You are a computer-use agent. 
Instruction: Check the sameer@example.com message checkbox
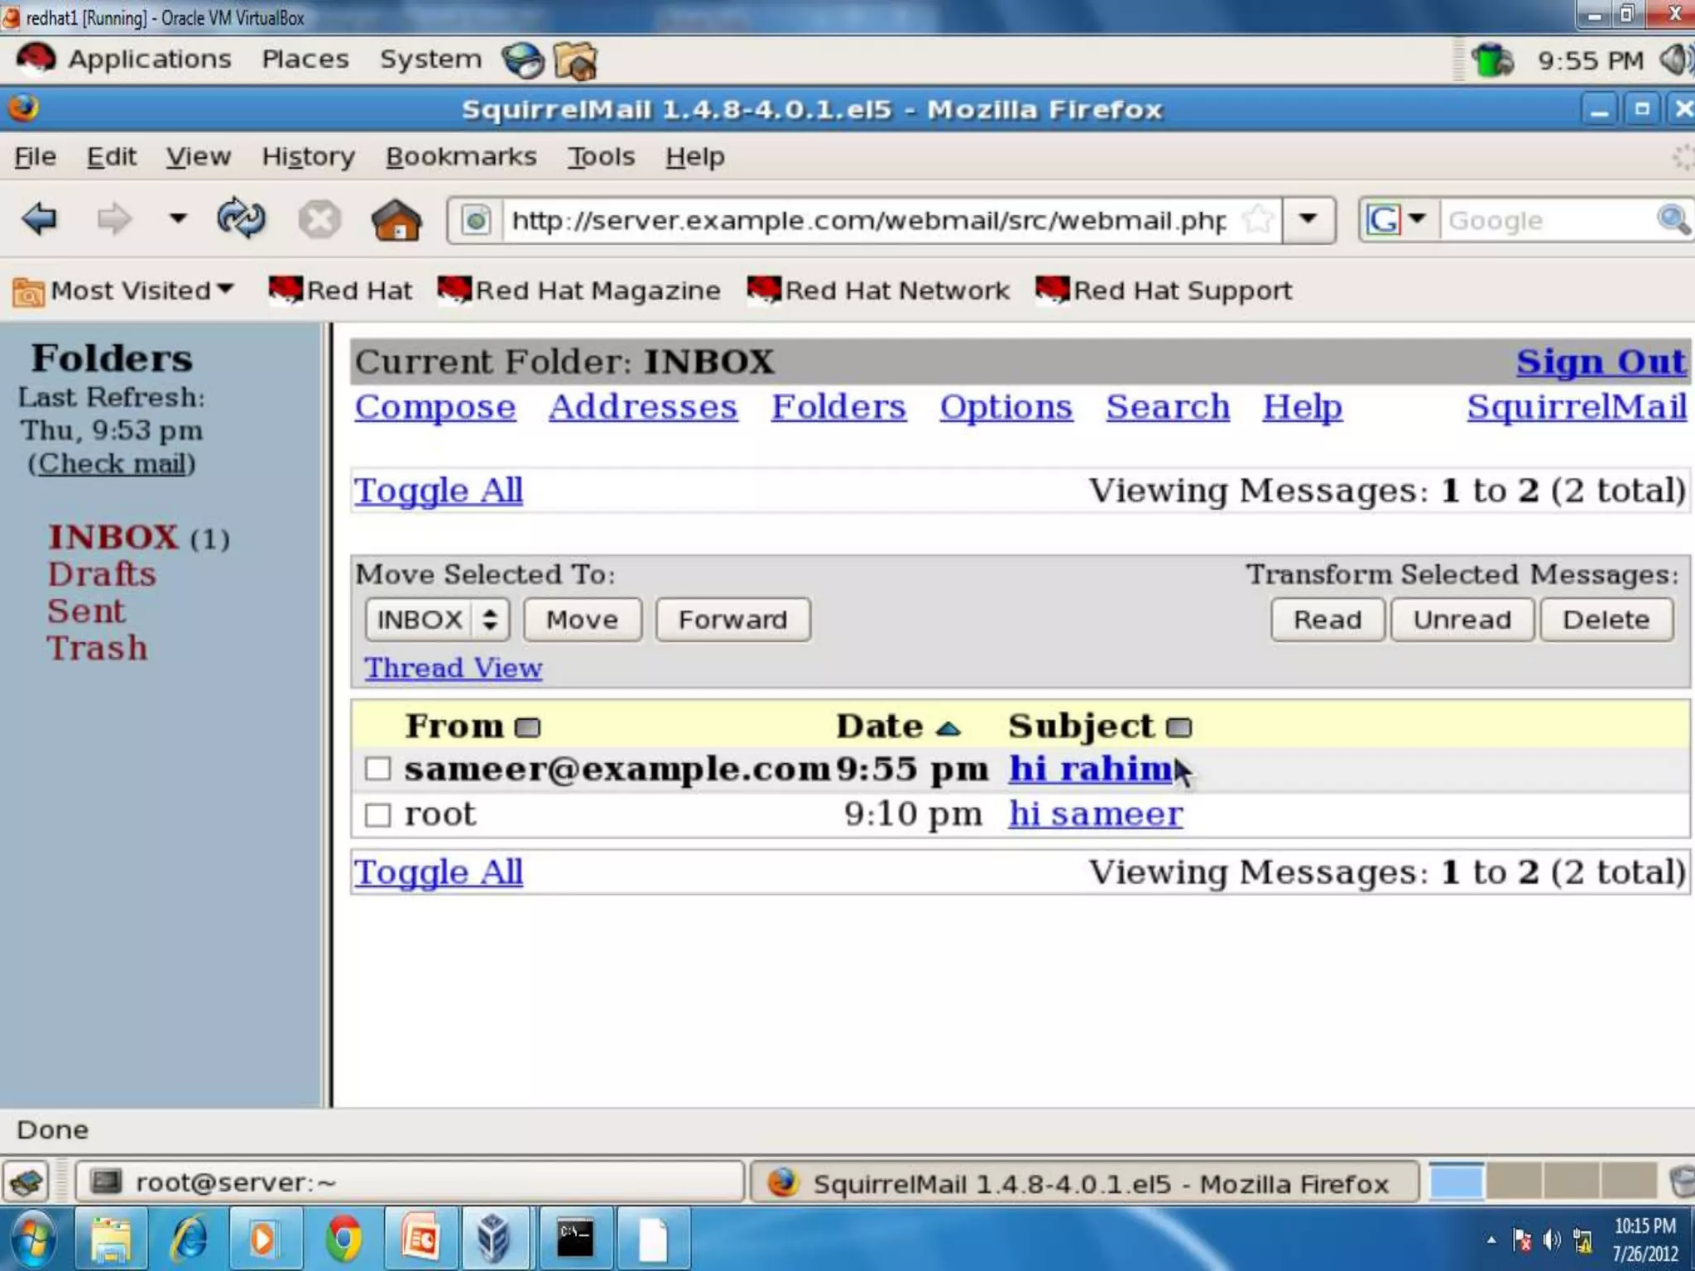click(x=377, y=769)
